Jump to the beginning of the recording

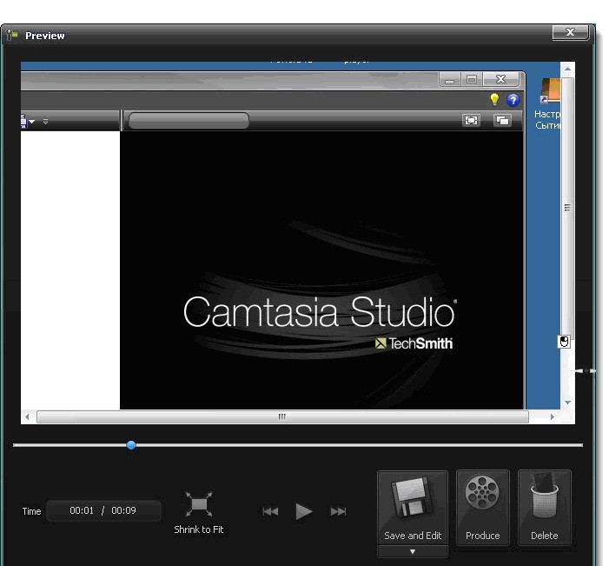(x=270, y=511)
